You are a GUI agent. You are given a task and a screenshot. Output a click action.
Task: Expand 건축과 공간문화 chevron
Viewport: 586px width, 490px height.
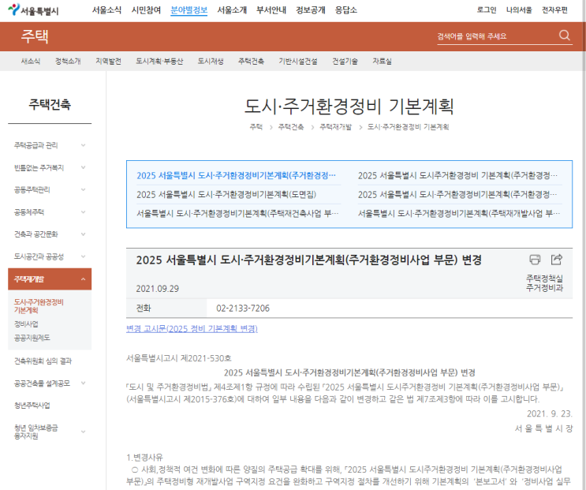pyautogui.click(x=84, y=234)
